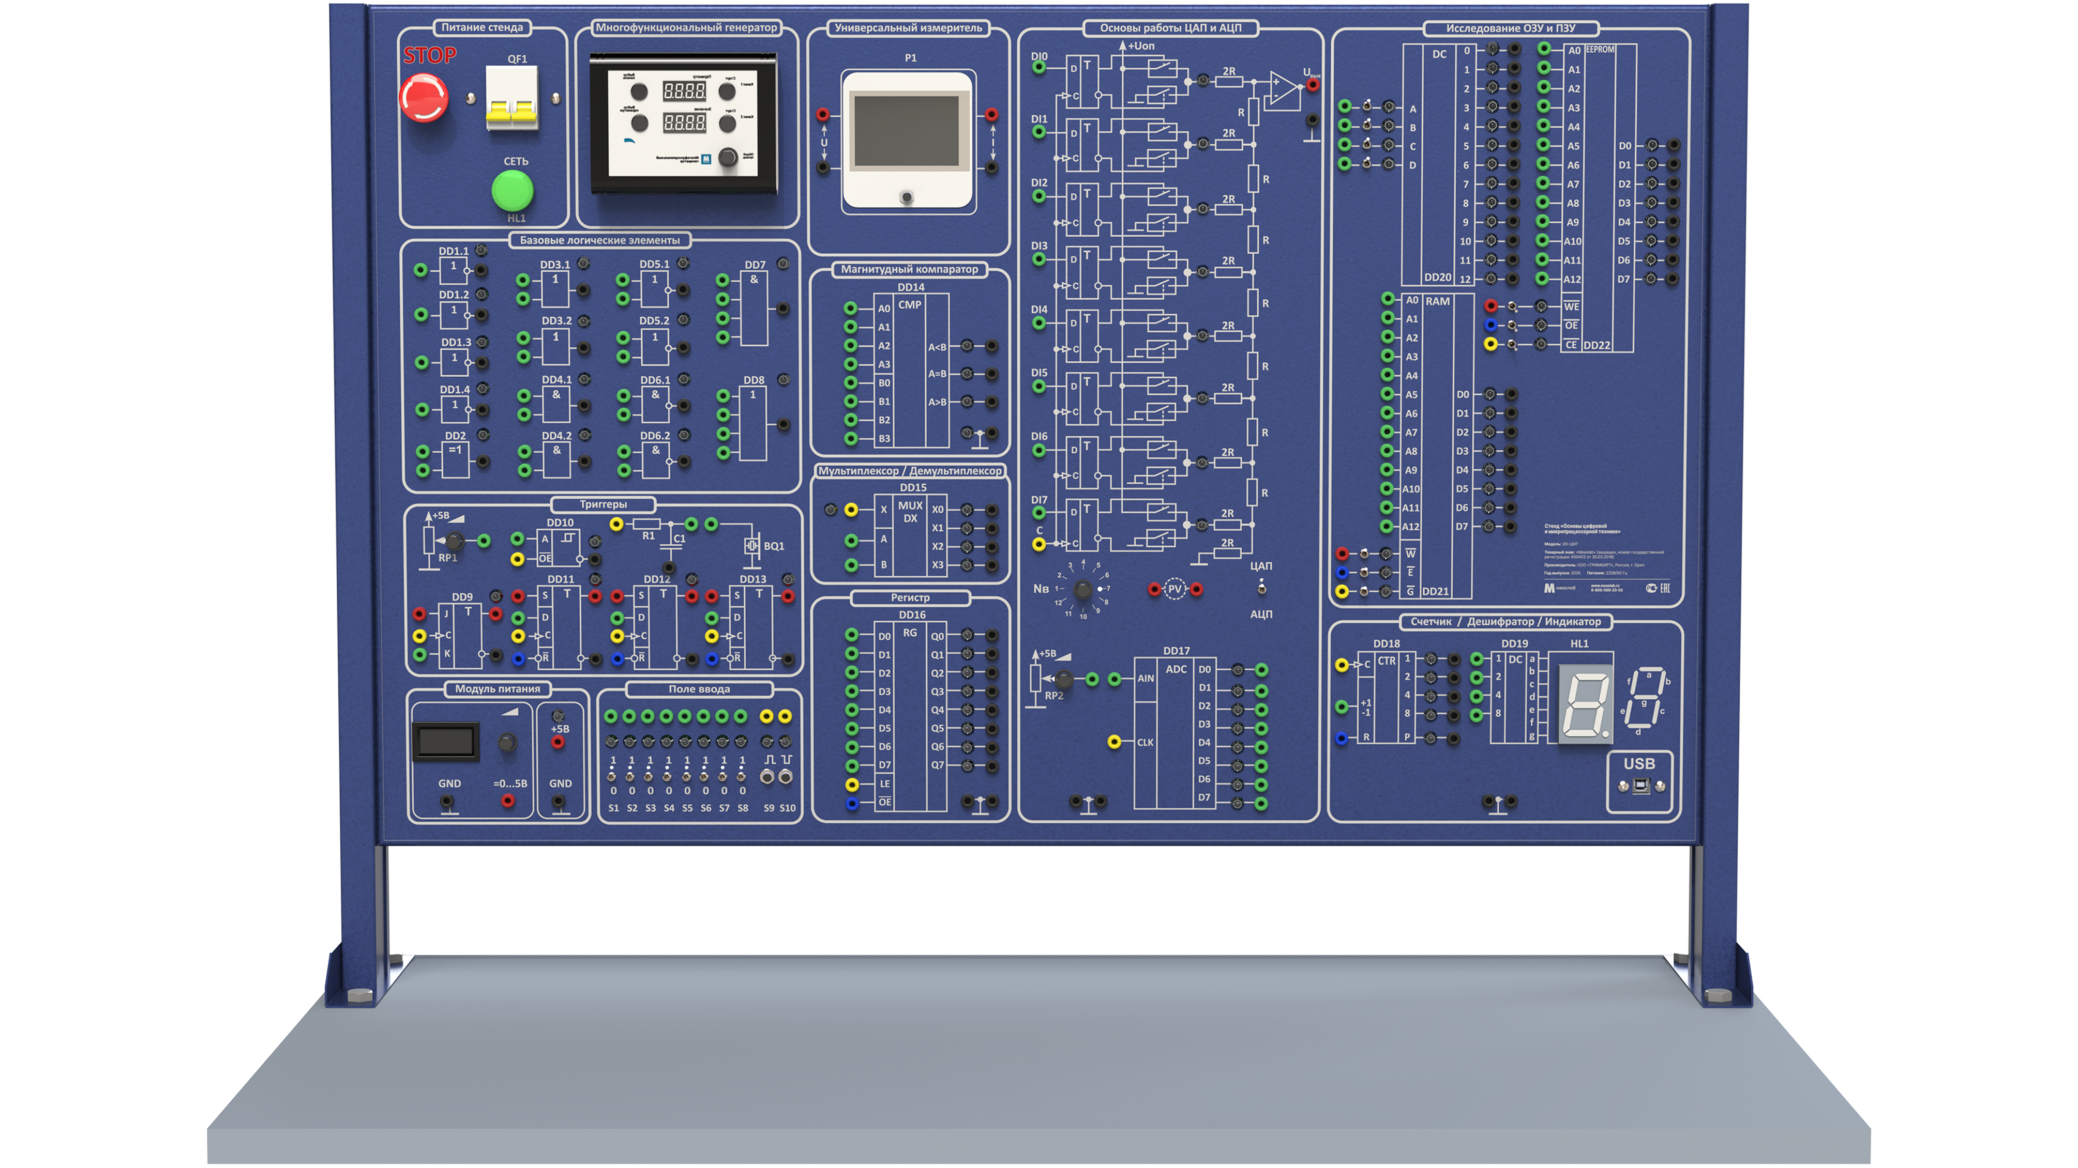Click the 'Базовые логические элементы' section title
The image size is (2078, 1168).
[x=599, y=240]
